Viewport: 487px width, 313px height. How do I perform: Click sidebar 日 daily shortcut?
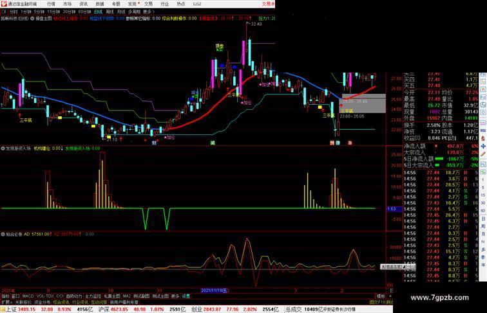tap(483, 219)
